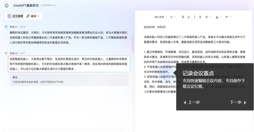Viewport: 254px width, 132px height.
Task: Click the text highlight color icon
Action: [x=207, y=17]
